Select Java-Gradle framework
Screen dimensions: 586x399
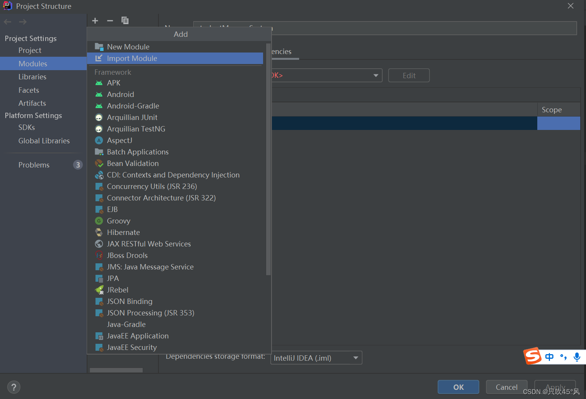pyautogui.click(x=175, y=324)
